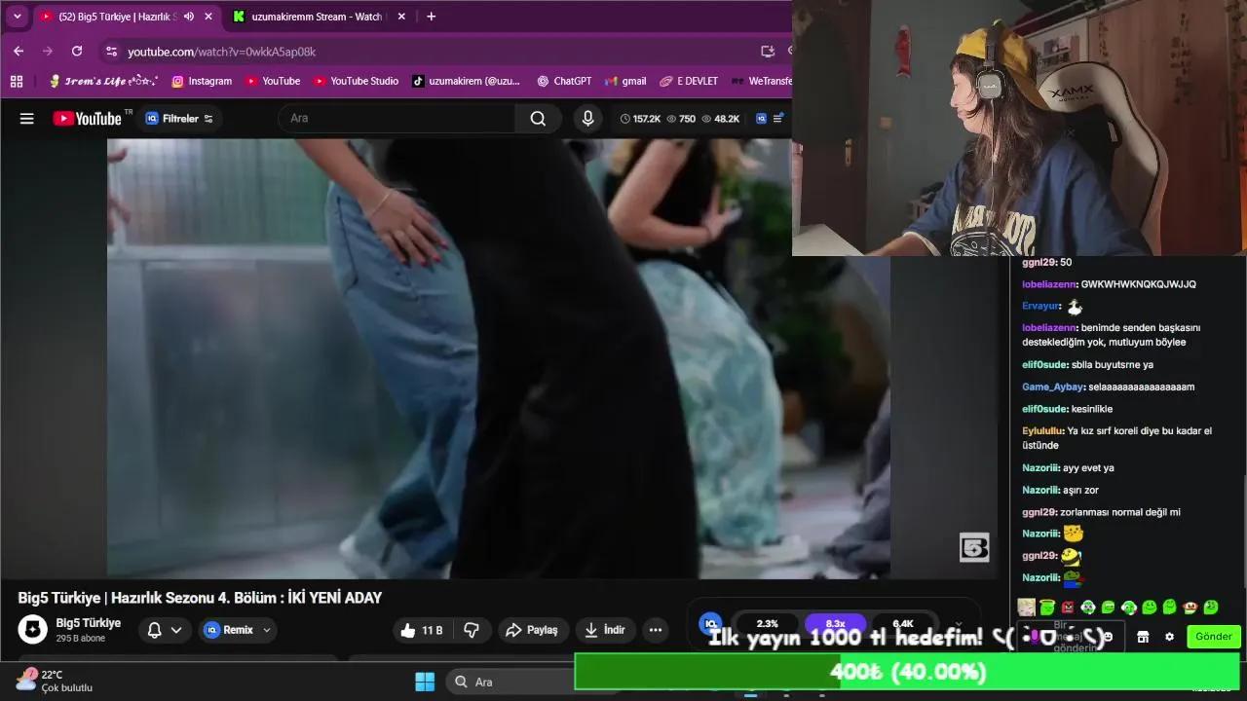The width and height of the screenshot is (1247, 701).
Task: Open the E DEVLET bookmark
Action: point(689,82)
